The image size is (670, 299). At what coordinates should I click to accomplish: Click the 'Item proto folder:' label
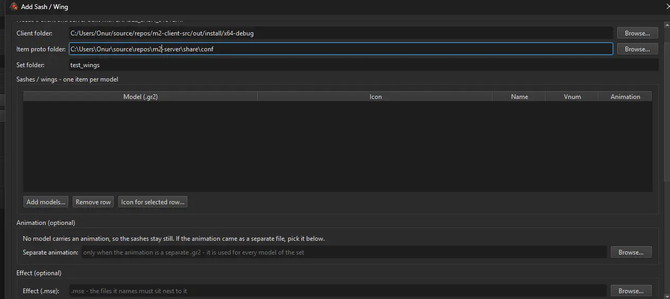point(41,49)
